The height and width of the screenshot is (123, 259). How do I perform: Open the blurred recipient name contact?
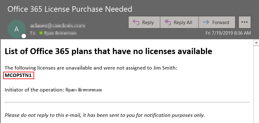pos(60,33)
